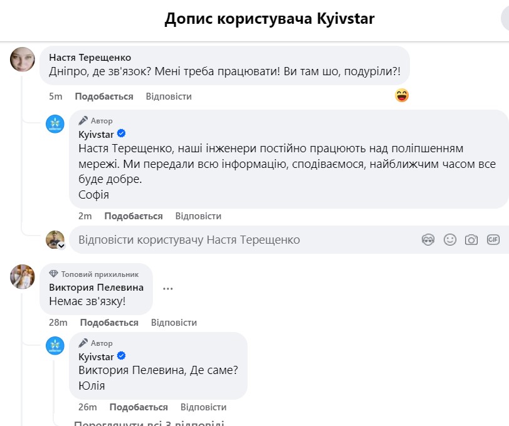Click the laughing reaction emoji on Настя's comment
This screenshot has height=426, width=509.
click(402, 96)
